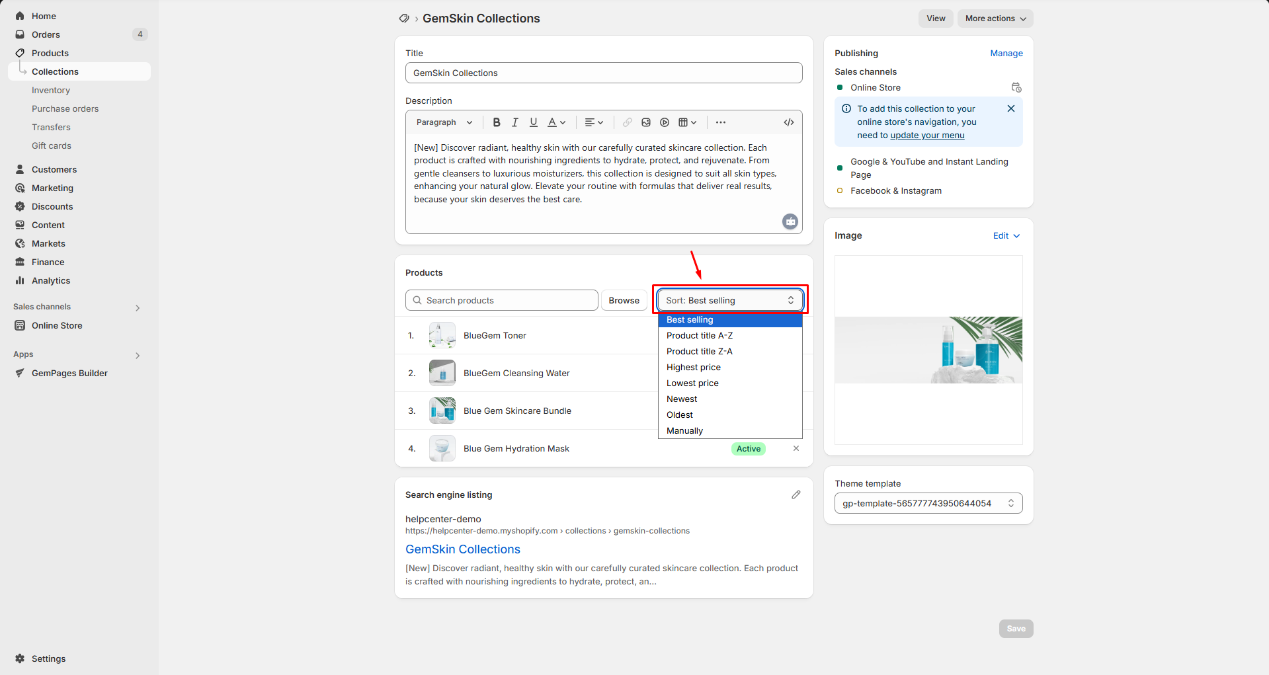Viewport: 1269px width, 675px height.
Task: Edit search engine listing pencil icon
Action: (796, 495)
